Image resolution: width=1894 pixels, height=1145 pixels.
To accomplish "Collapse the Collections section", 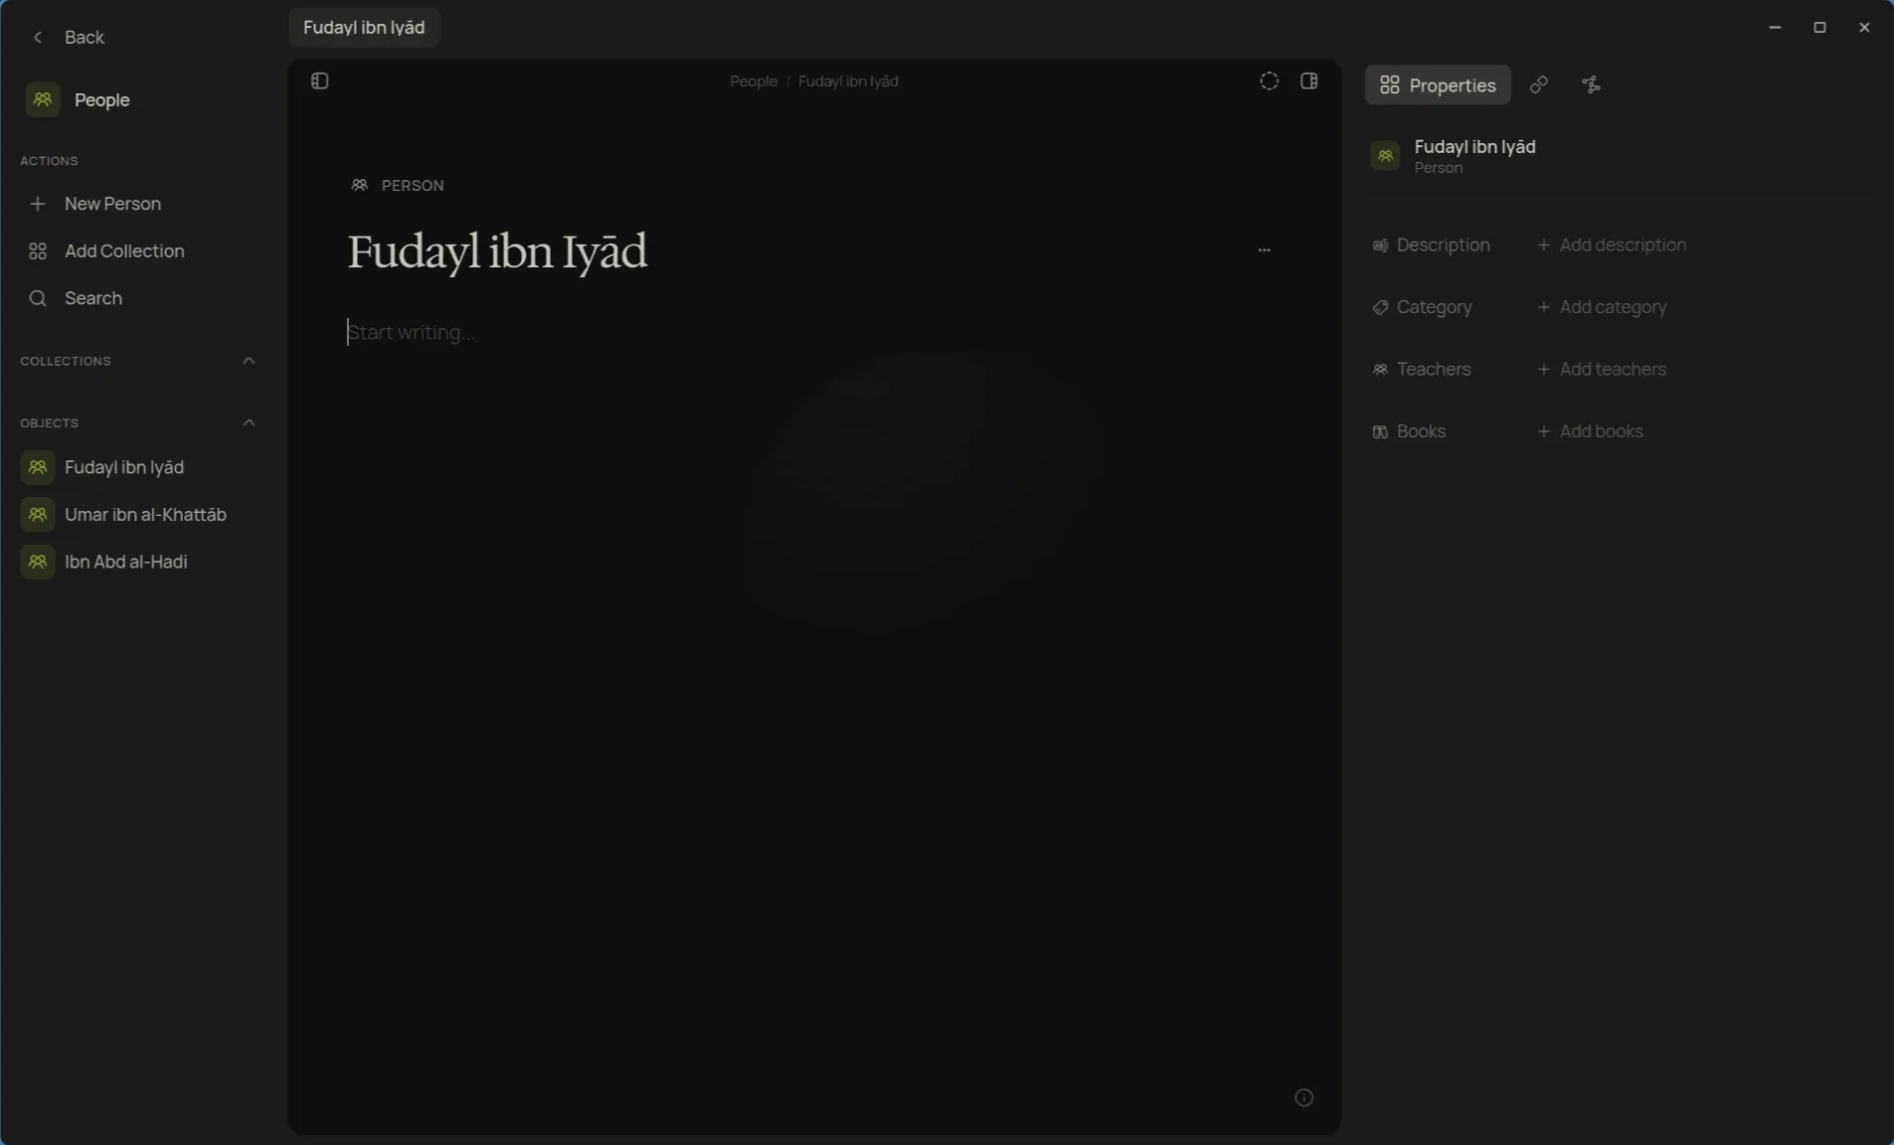I will click(x=250, y=361).
